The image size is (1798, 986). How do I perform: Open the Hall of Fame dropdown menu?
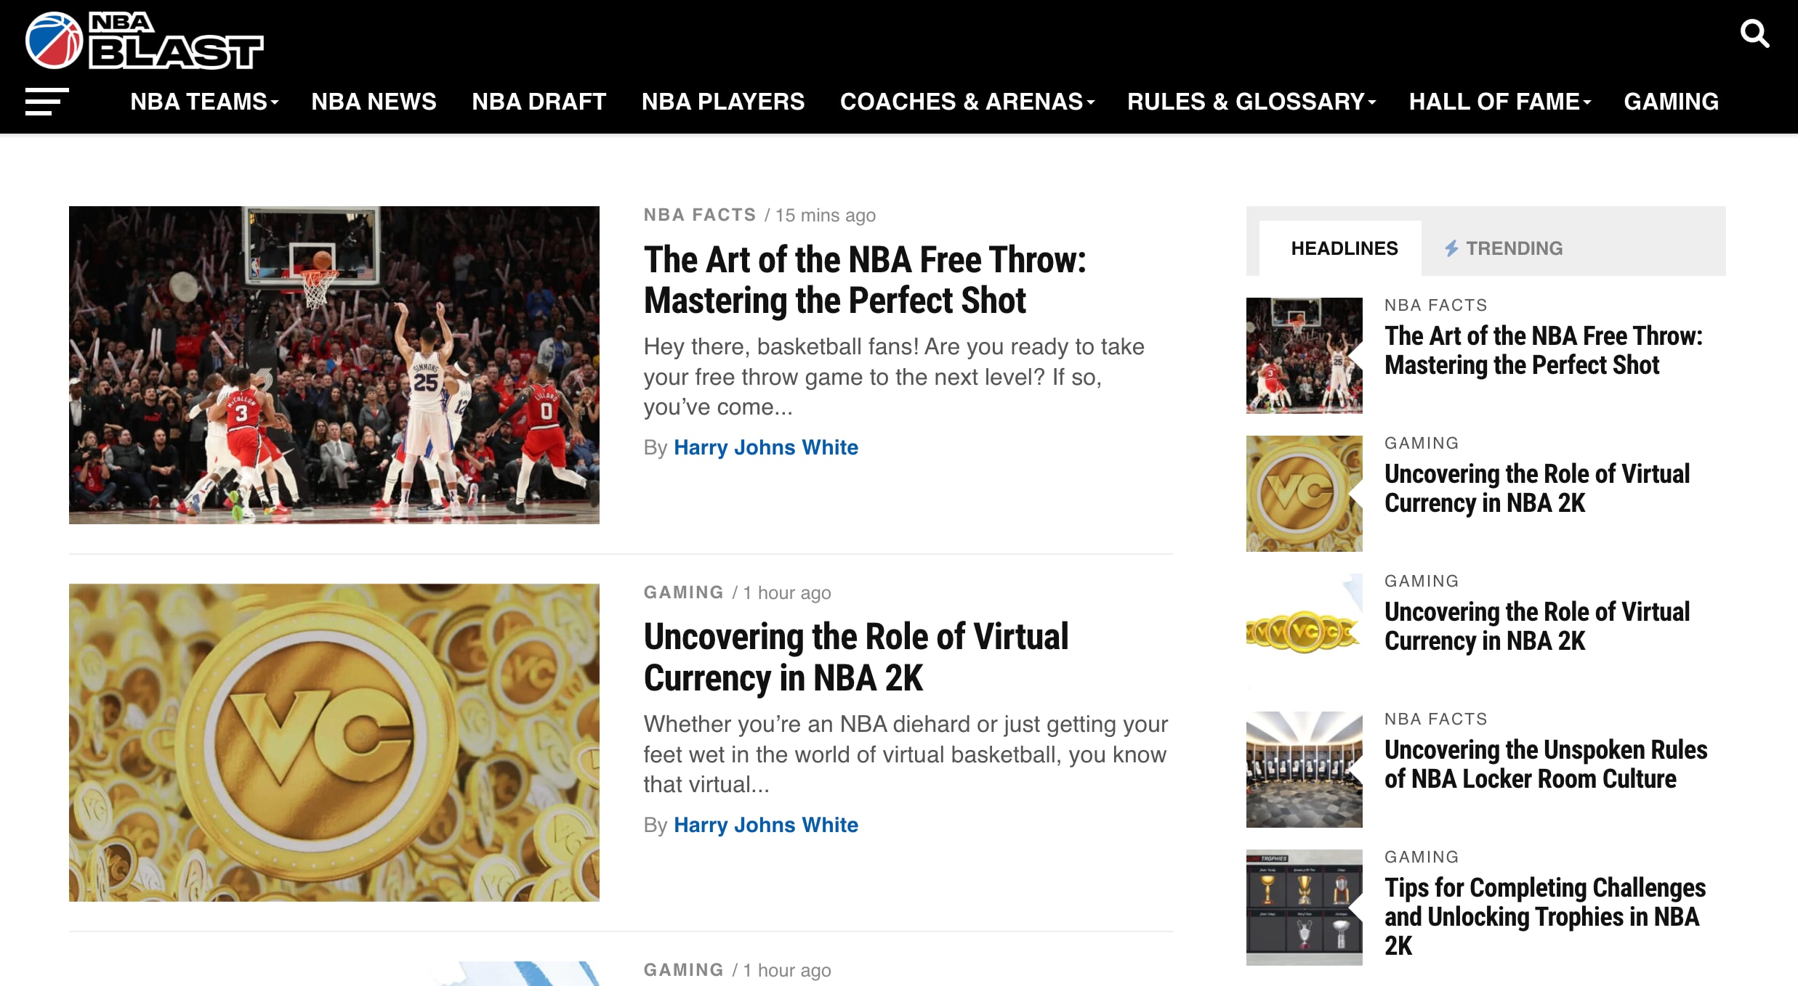coord(1499,102)
